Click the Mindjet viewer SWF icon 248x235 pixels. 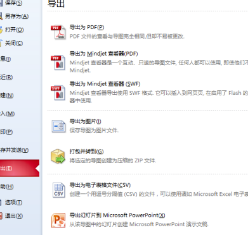click(x=58, y=93)
